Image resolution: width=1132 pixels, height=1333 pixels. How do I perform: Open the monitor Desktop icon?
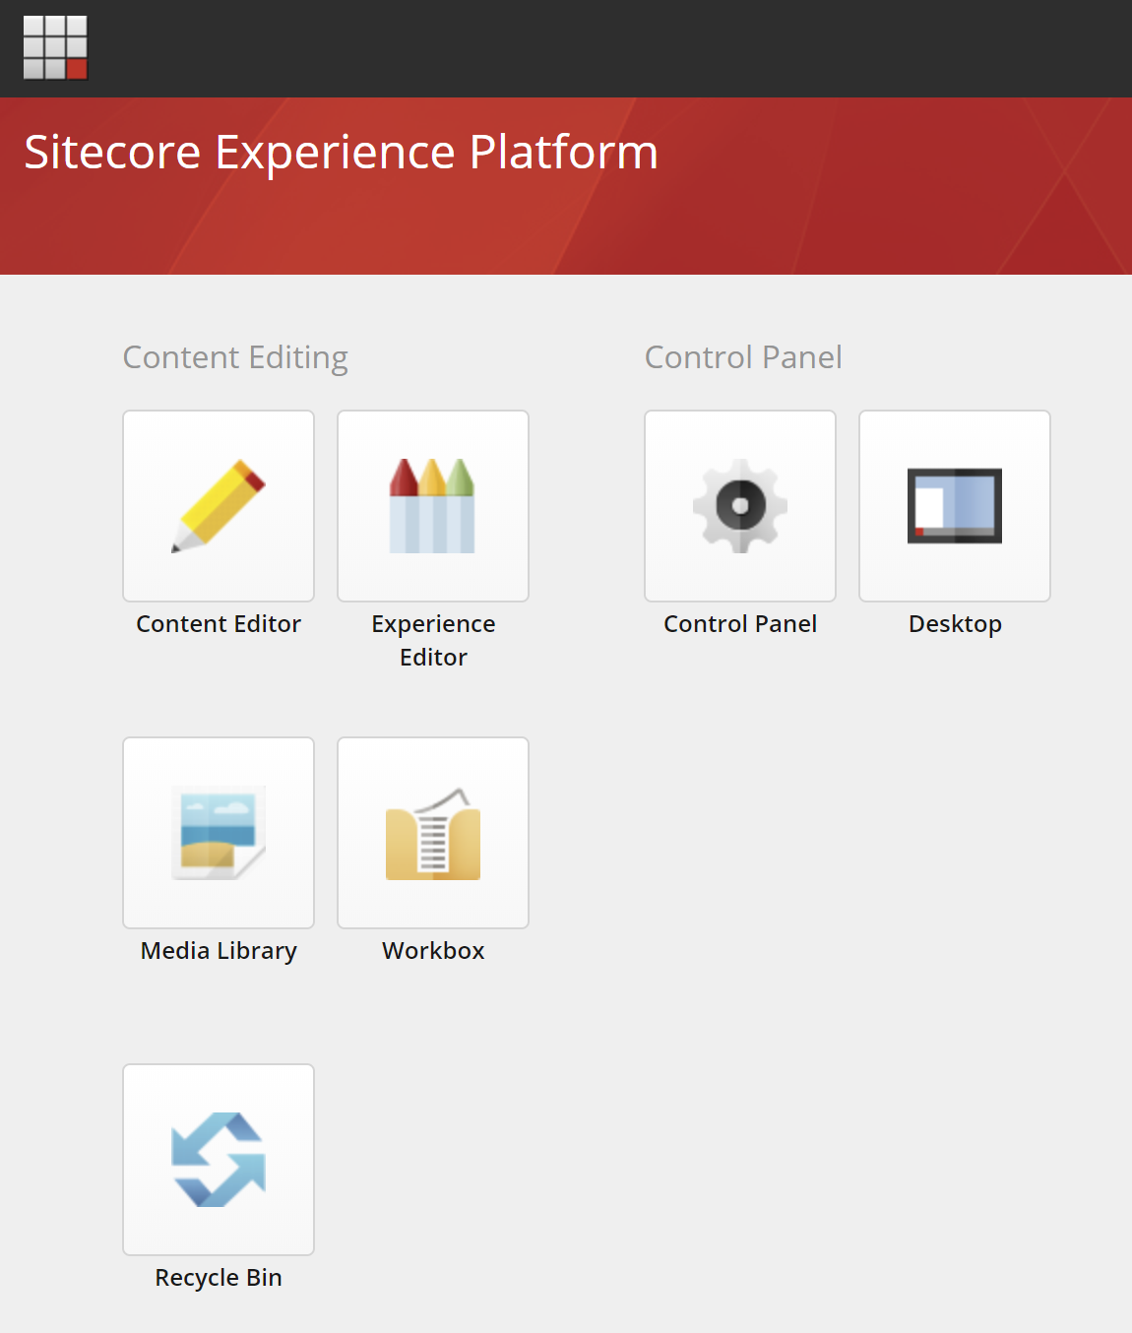[955, 505]
